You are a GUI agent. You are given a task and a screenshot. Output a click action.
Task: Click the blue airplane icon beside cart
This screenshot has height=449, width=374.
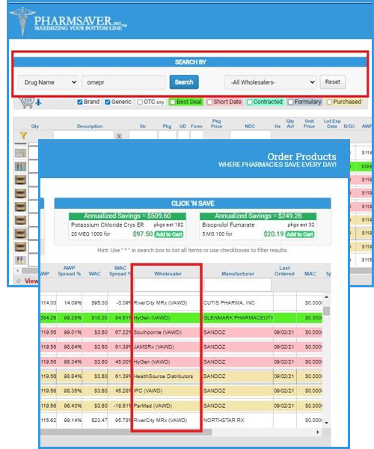click(x=38, y=102)
